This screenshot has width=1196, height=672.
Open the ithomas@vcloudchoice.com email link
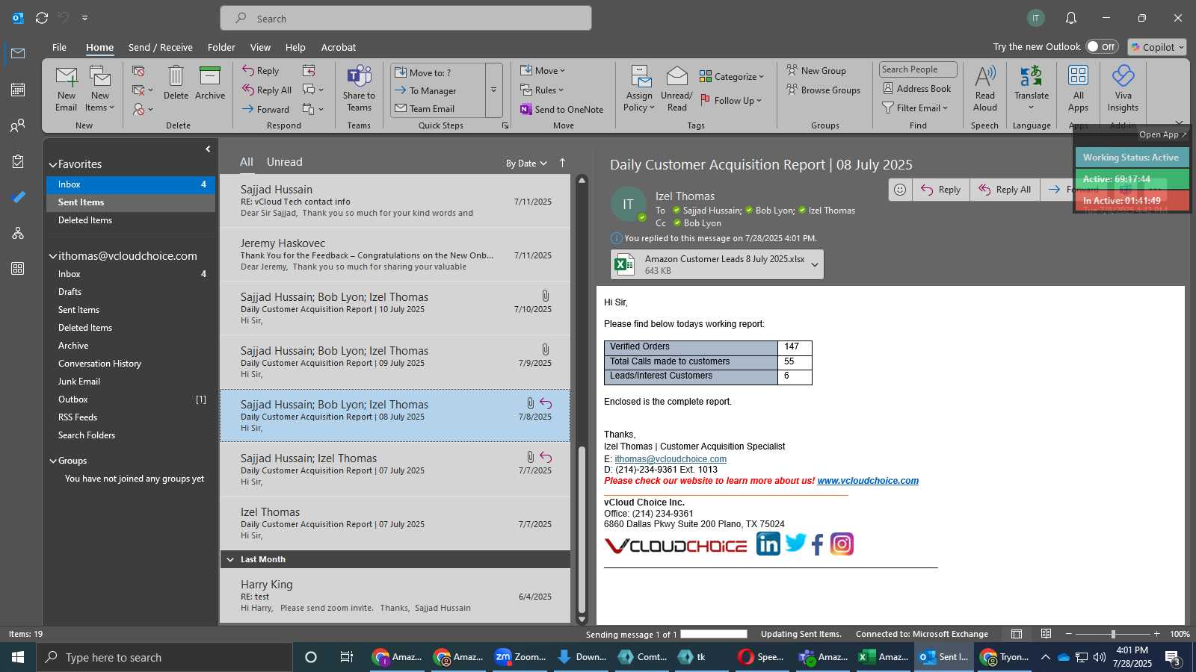[671, 459]
